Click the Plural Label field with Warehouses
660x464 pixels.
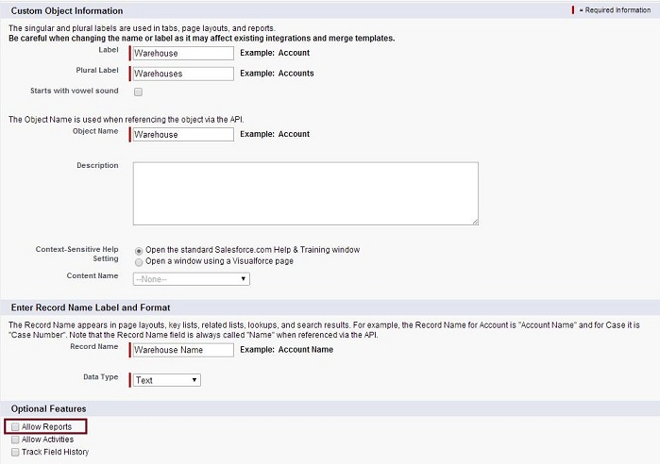coord(183,74)
